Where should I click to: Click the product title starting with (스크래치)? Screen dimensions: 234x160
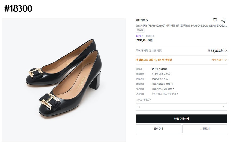[181, 25]
